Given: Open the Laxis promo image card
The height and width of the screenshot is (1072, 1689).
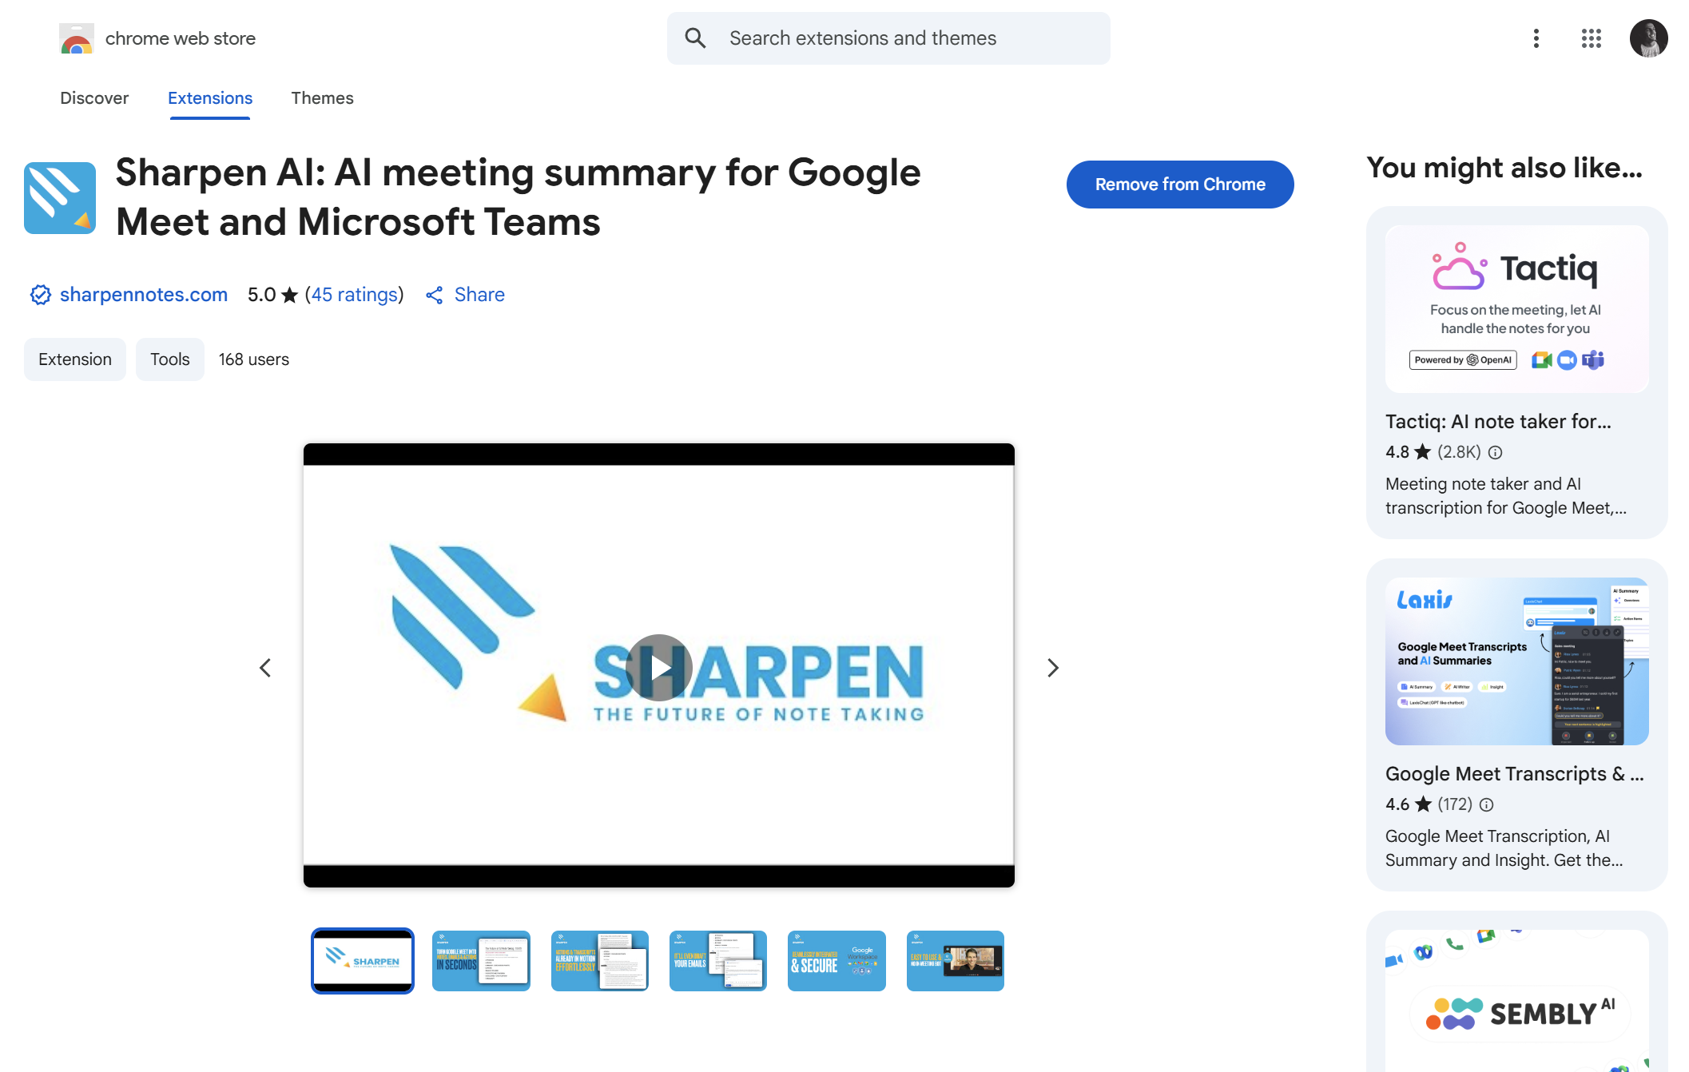Looking at the screenshot, I should point(1516,661).
